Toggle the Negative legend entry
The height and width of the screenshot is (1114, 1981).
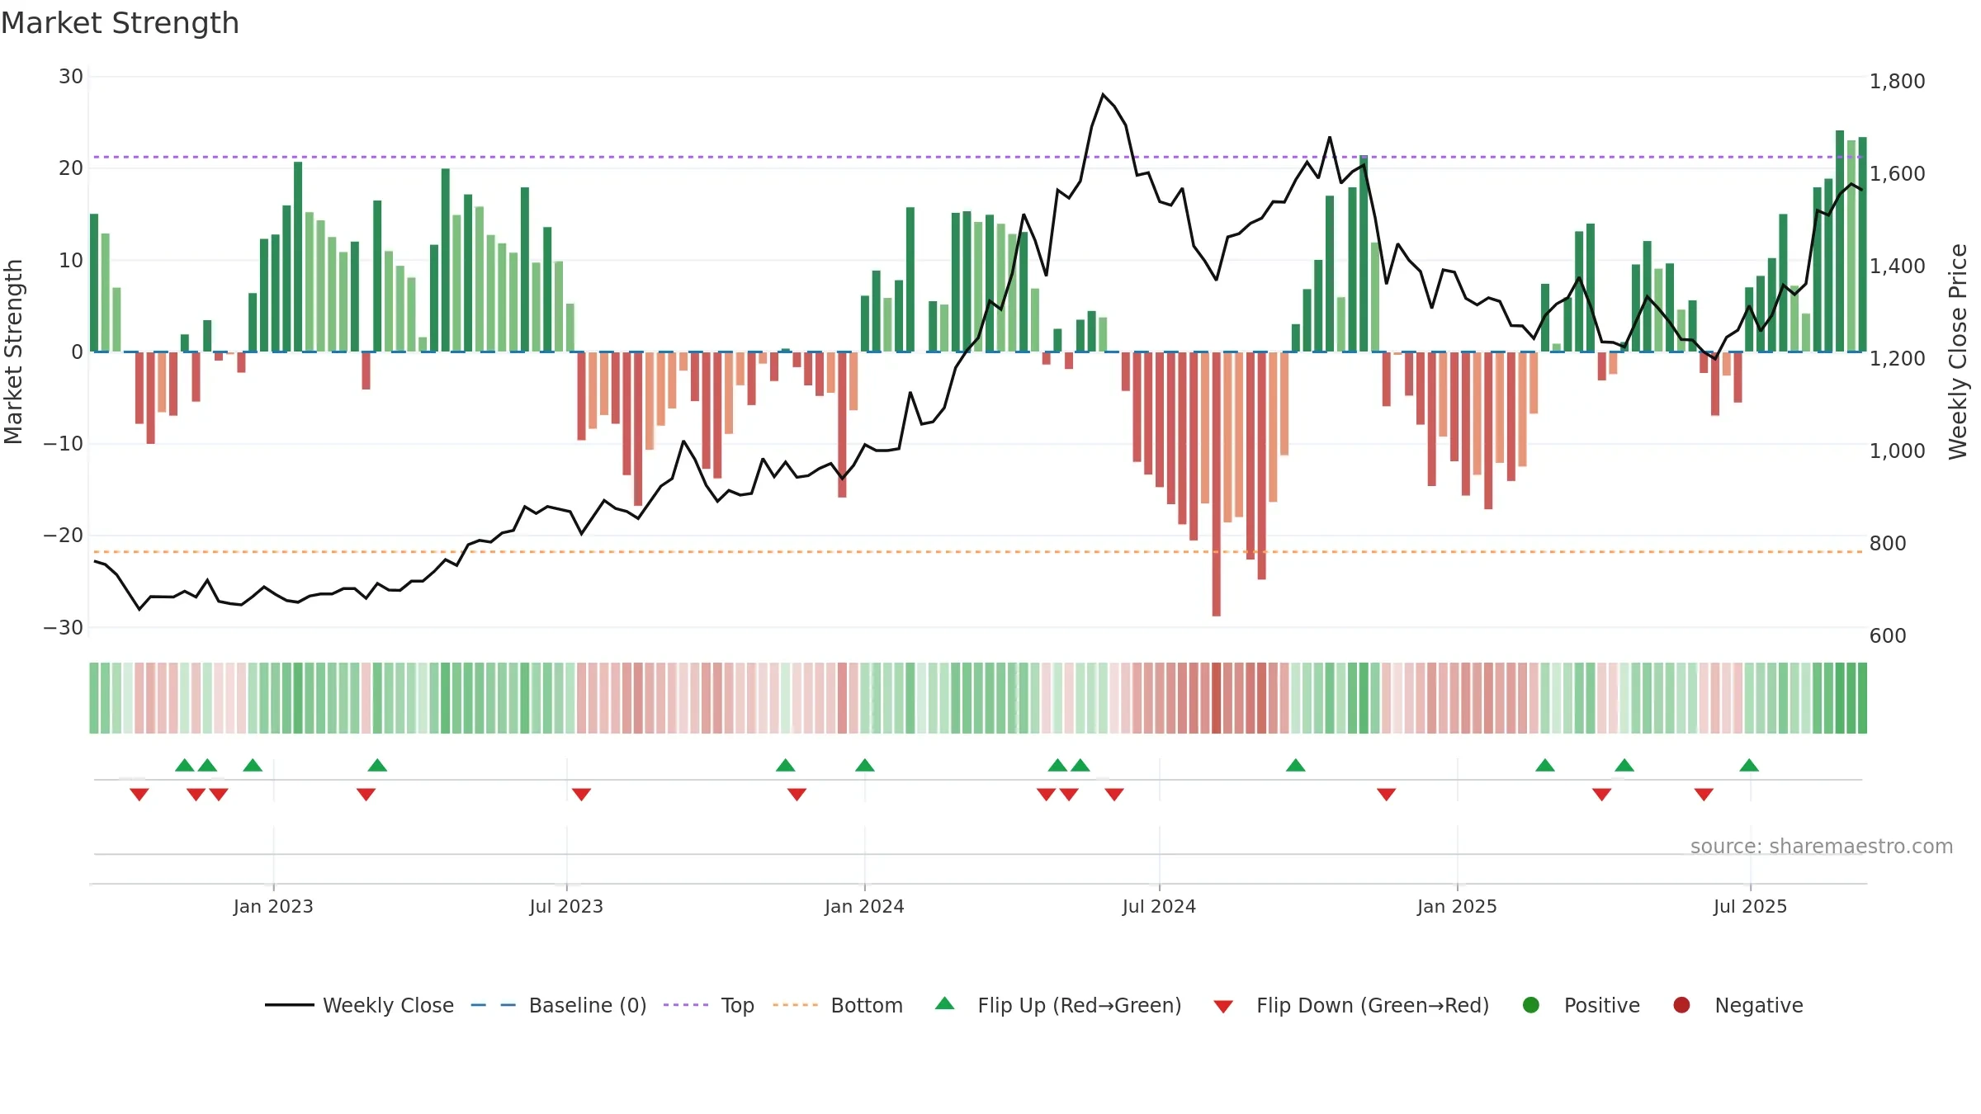tap(1738, 1005)
